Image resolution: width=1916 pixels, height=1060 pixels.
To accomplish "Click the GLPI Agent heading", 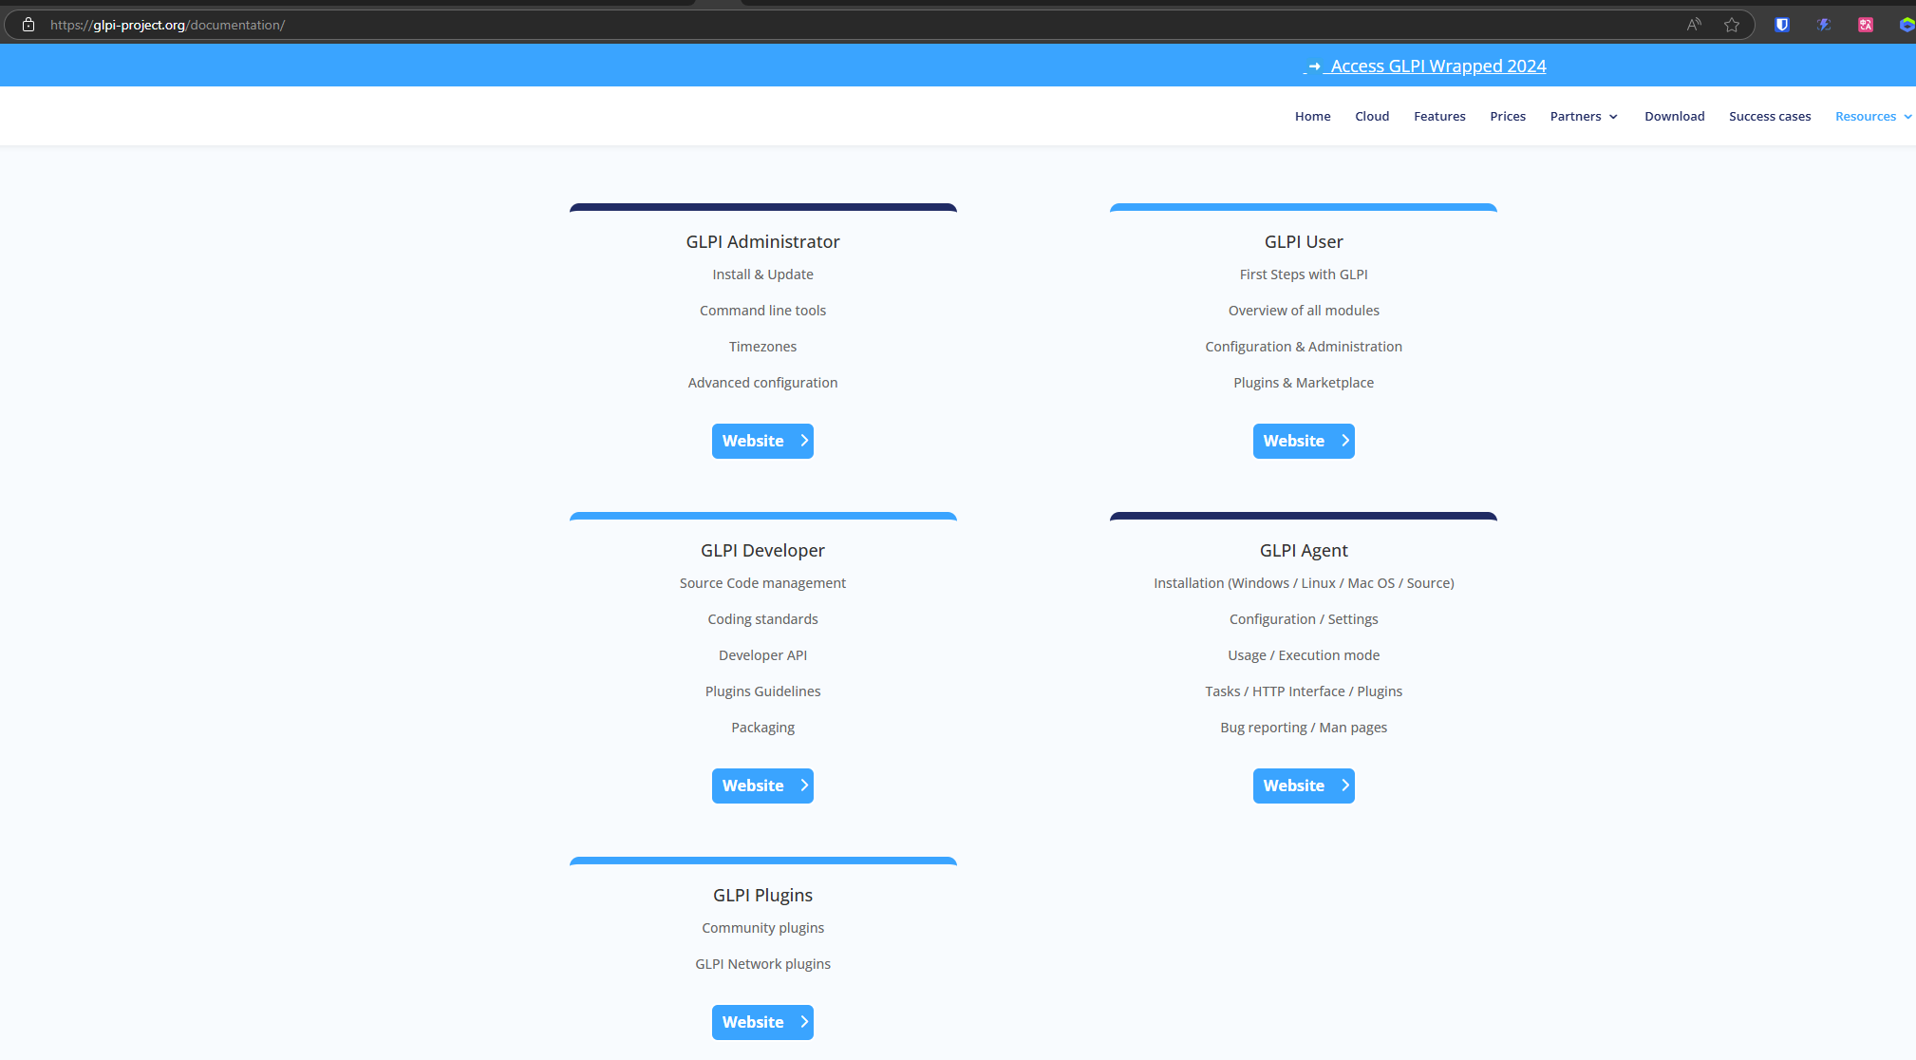I will [1304, 550].
